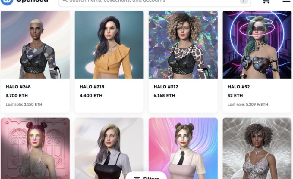Viewport: 293px width, 179px height.
Task: Click the Filters button icon
Action: click(x=137, y=178)
